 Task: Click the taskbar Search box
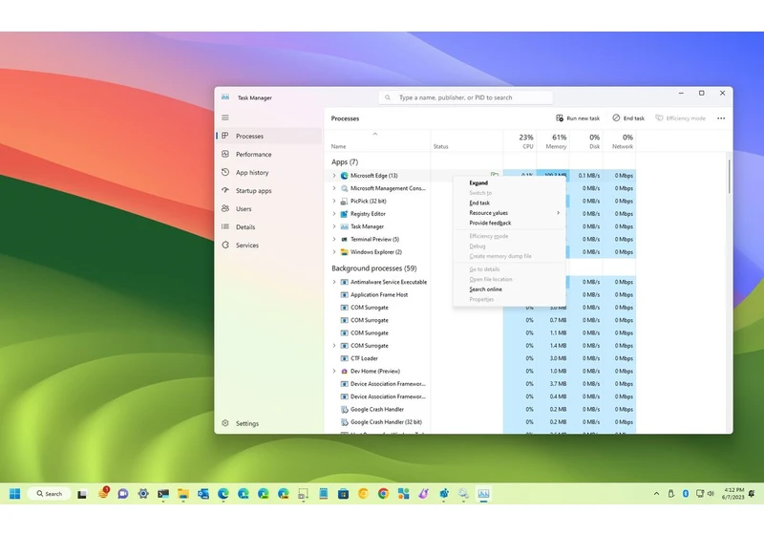tap(49, 494)
